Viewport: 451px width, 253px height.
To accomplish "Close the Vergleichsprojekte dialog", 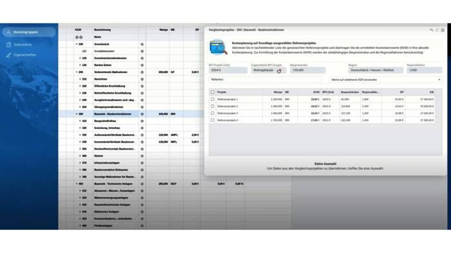I will (443, 30).
